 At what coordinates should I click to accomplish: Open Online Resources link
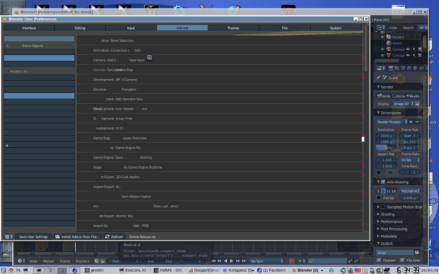click(142, 237)
